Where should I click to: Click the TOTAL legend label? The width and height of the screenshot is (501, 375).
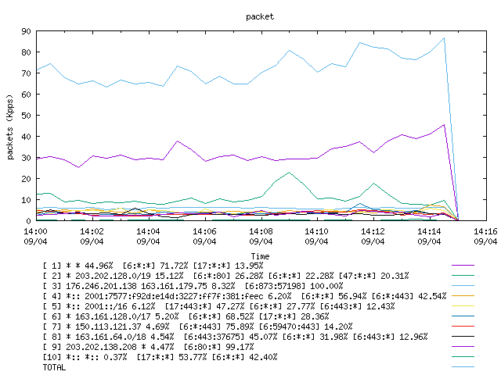tap(54, 367)
